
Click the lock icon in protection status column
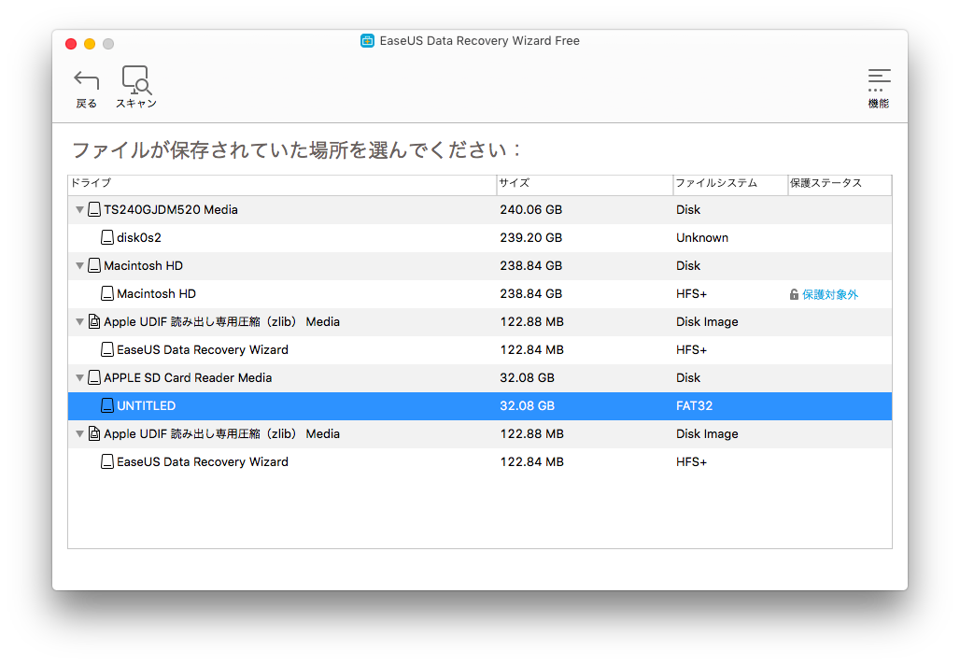point(794,294)
